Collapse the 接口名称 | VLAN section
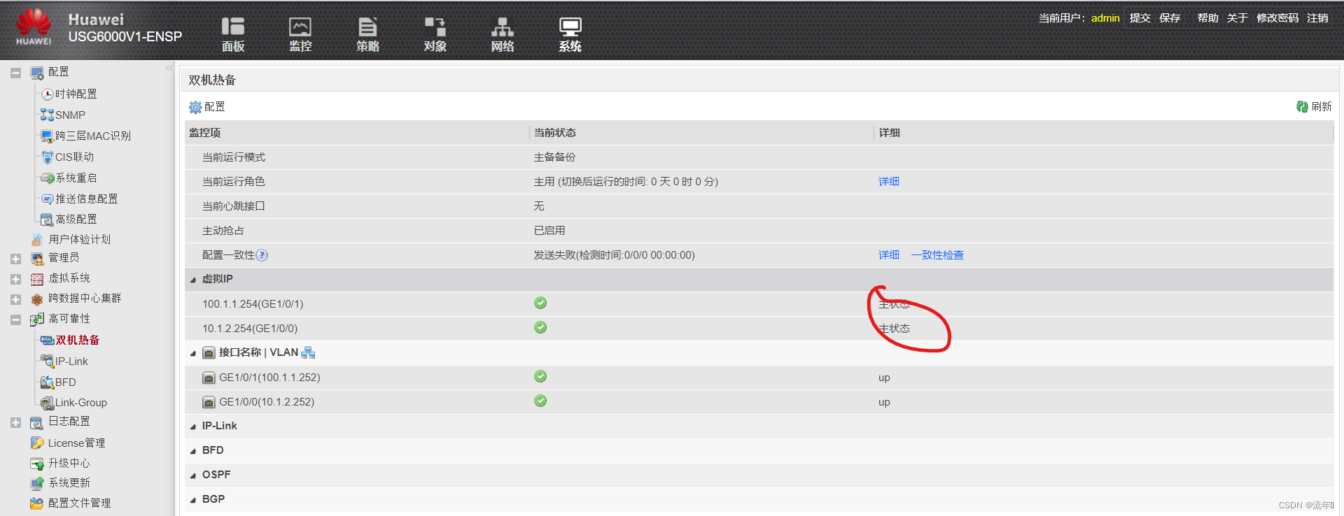The height and width of the screenshot is (516, 1344). point(193,353)
